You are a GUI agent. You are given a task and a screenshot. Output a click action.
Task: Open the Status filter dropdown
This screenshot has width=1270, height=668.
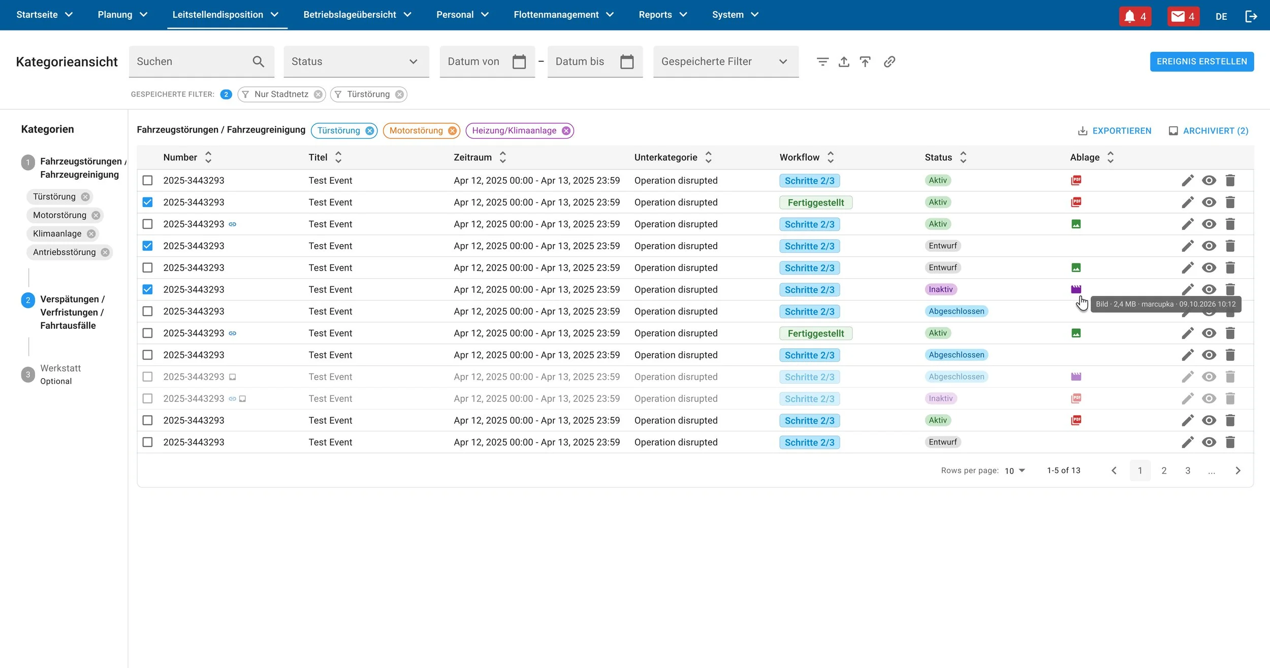[356, 61]
